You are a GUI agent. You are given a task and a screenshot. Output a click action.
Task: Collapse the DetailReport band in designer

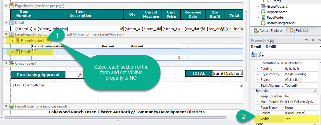point(7,35)
